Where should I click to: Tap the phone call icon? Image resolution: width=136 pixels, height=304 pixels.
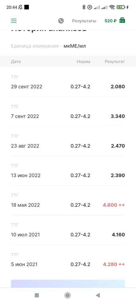pos(61,21)
